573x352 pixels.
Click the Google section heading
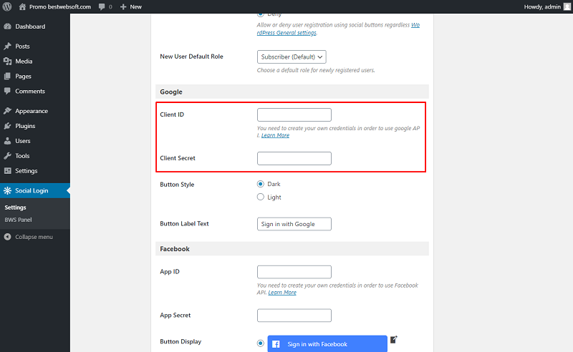(x=171, y=92)
